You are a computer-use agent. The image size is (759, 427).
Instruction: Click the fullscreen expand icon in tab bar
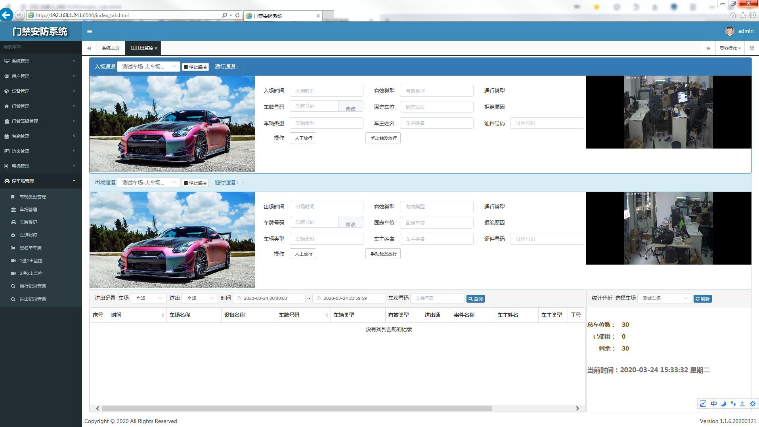pyautogui.click(x=751, y=48)
